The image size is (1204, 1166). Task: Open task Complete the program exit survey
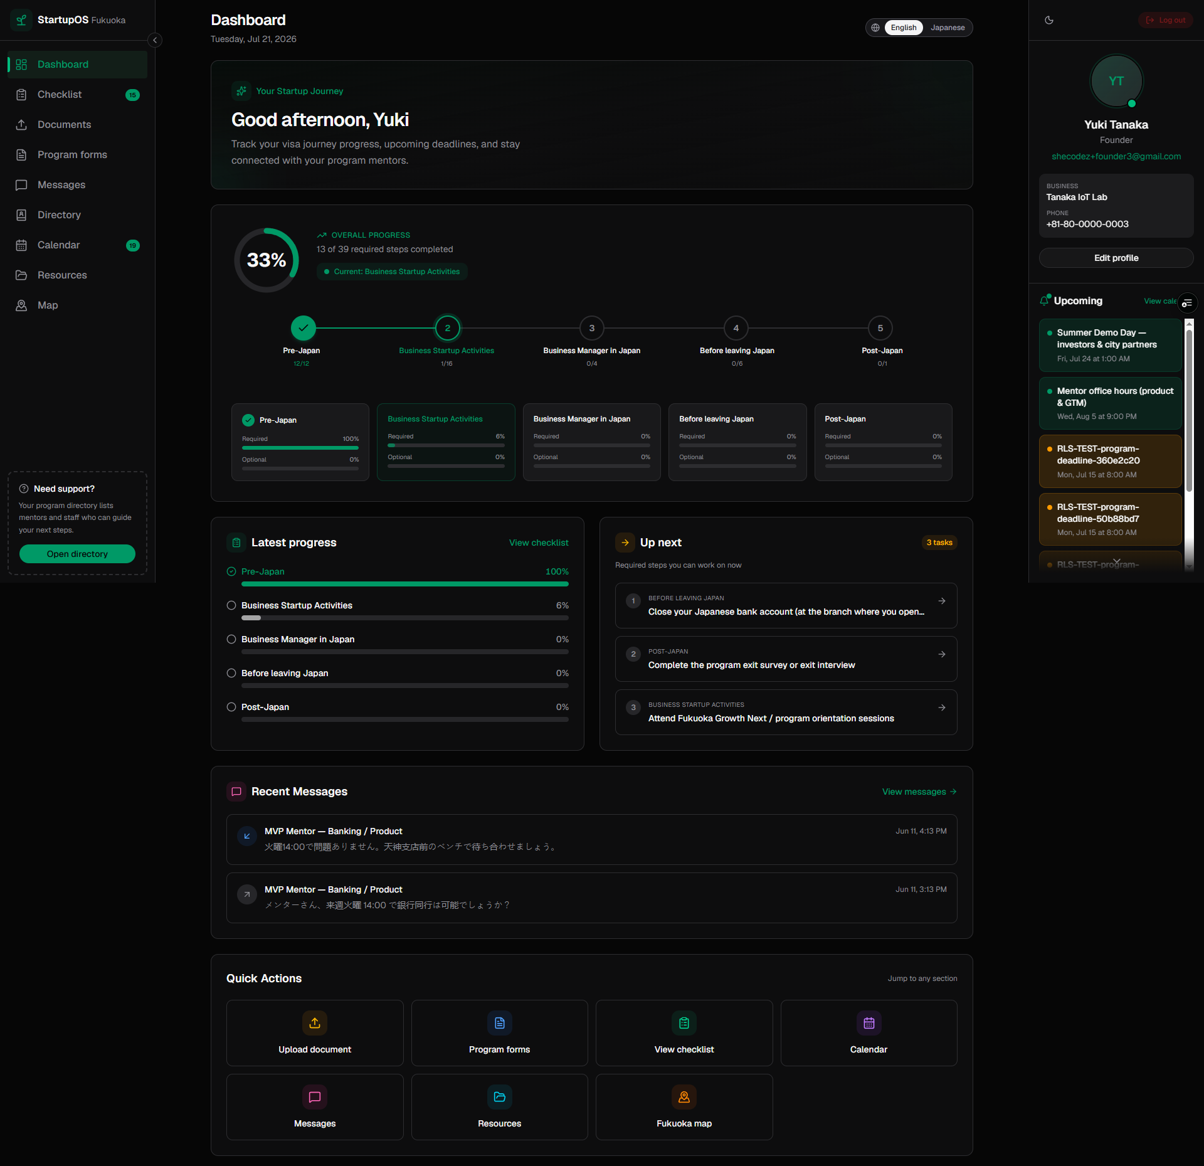coord(786,659)
